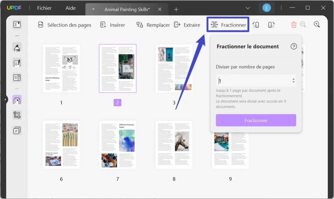This screenshot has height=199, width=334.
Task: Select the highlighter annotation tool
Action: (x=17, y=47)
